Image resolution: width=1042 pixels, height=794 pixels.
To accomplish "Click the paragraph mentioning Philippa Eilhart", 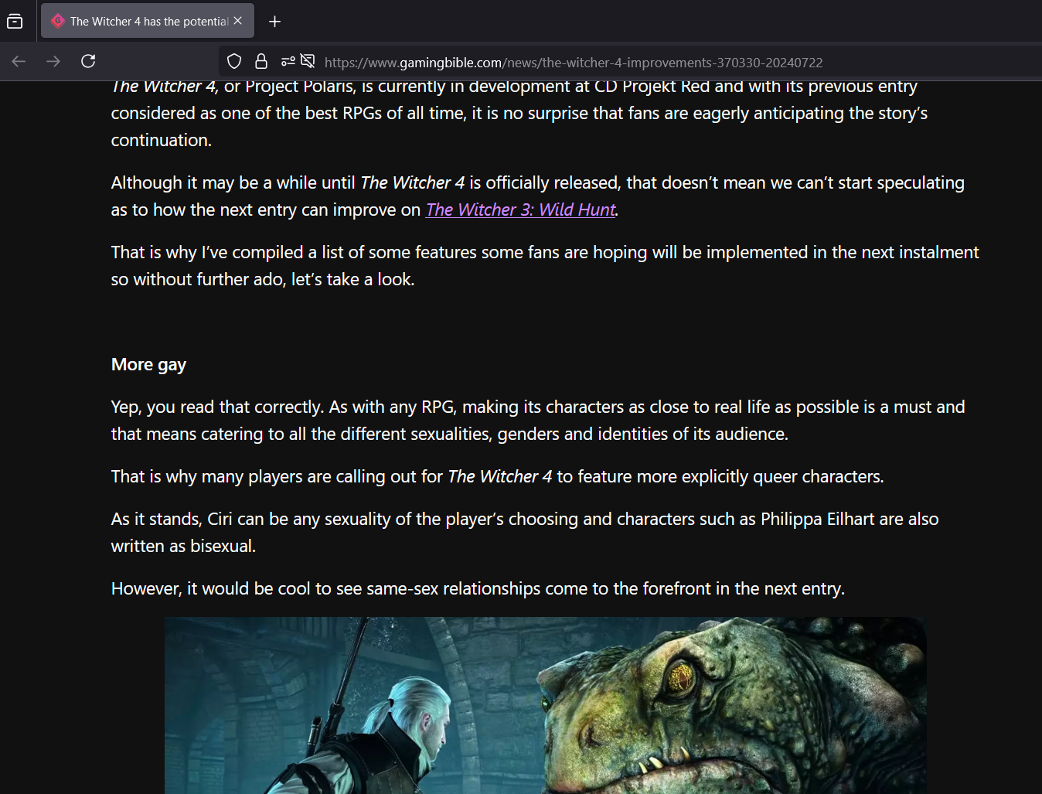I will [x=525, y=533].
